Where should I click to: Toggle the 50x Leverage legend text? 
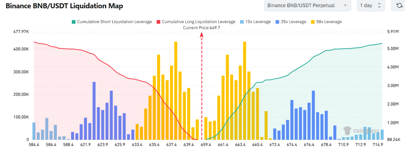330,22
